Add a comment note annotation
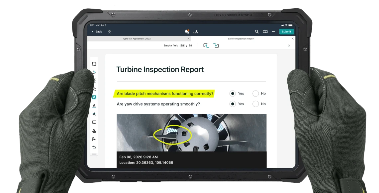379x193 pixels. point(94,122)
